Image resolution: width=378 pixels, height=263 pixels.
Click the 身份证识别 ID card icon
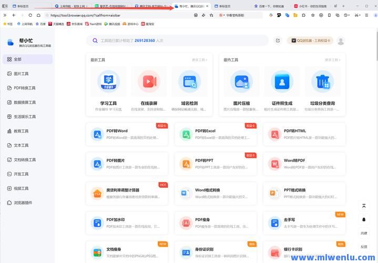point(186,252)
